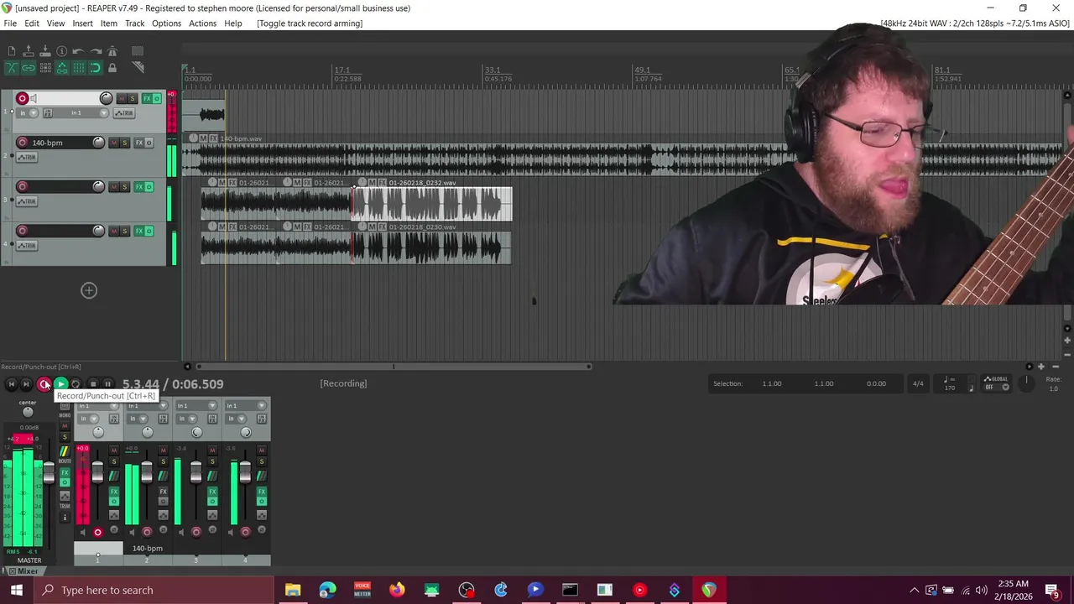Solo the 140-bpm track in track panel
This screenshot has width=1074, height=604.
click(x=125, y=143)
